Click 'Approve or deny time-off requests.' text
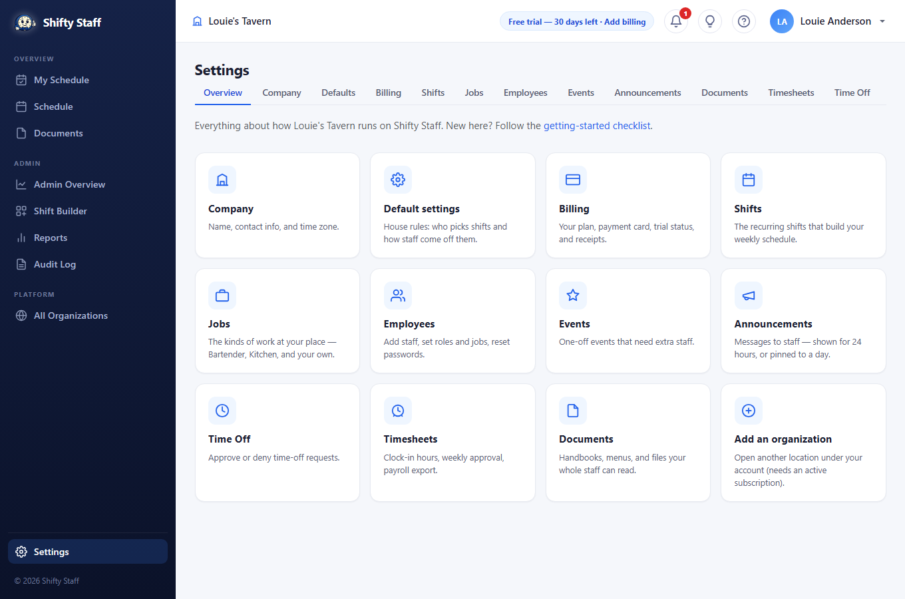The image size is (905, 599). click(x=274, y=458)
